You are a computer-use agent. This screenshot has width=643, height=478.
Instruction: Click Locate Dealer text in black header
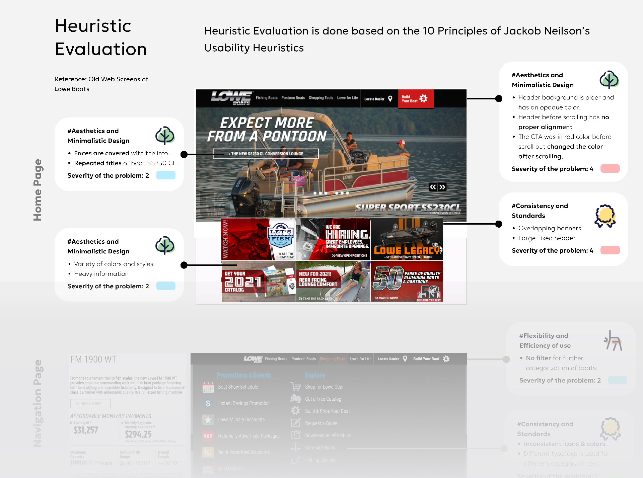(x=374, y=99)
